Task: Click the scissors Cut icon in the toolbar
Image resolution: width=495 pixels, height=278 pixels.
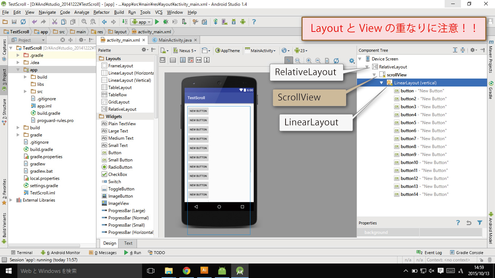Action: click(x=55, y=22)
